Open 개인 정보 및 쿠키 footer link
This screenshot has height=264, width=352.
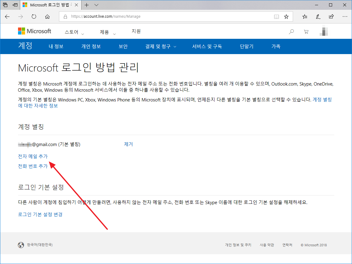(x=238, y=245)
